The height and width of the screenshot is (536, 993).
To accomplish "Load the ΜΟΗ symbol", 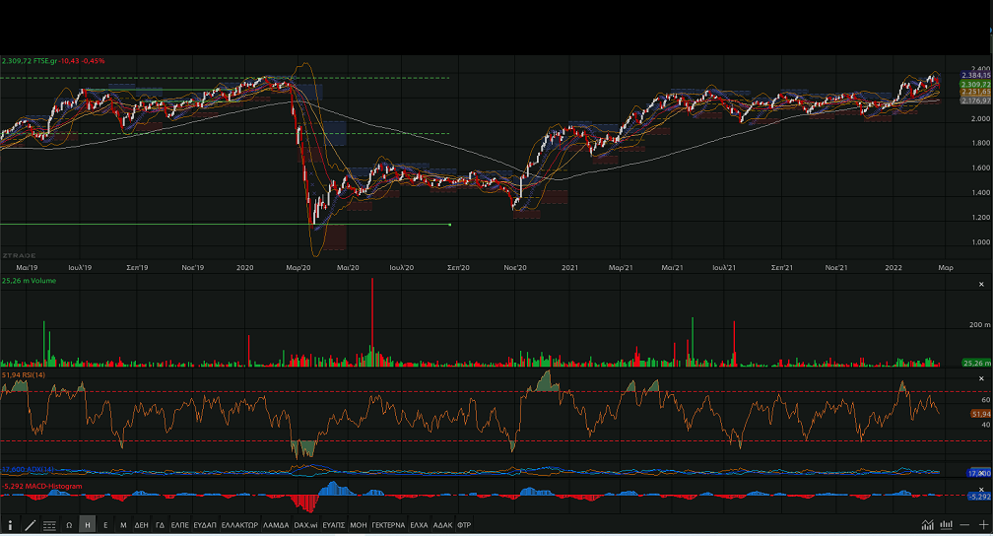I will 359,525.
